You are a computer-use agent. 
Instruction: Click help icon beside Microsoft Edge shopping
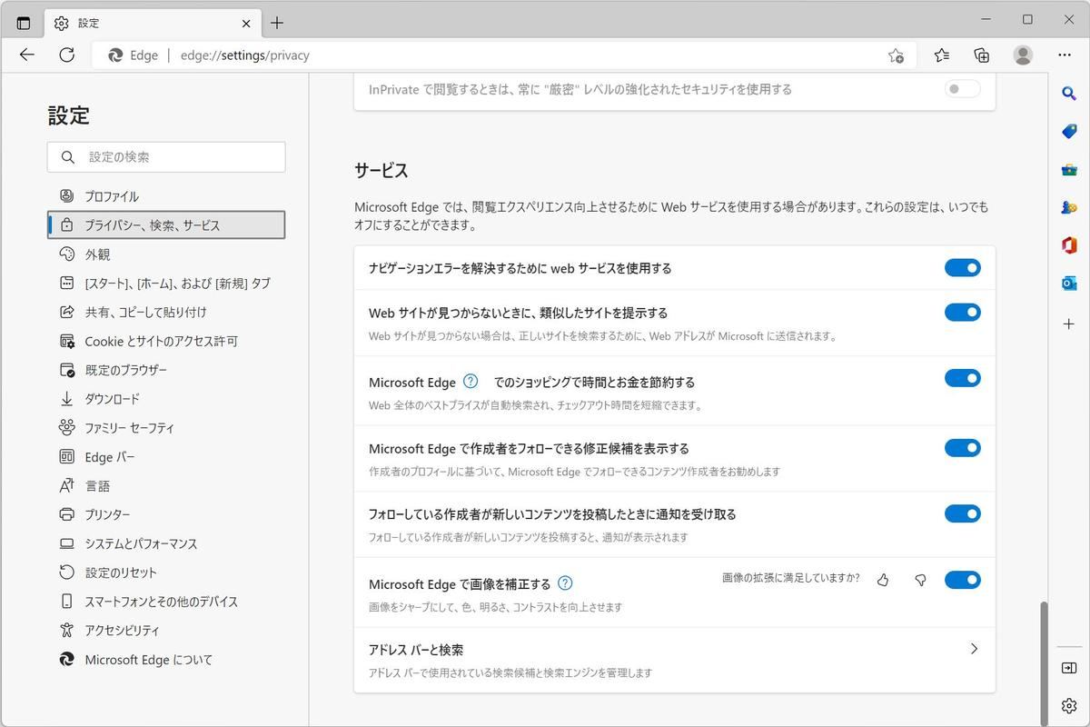[x=471, y=381]
